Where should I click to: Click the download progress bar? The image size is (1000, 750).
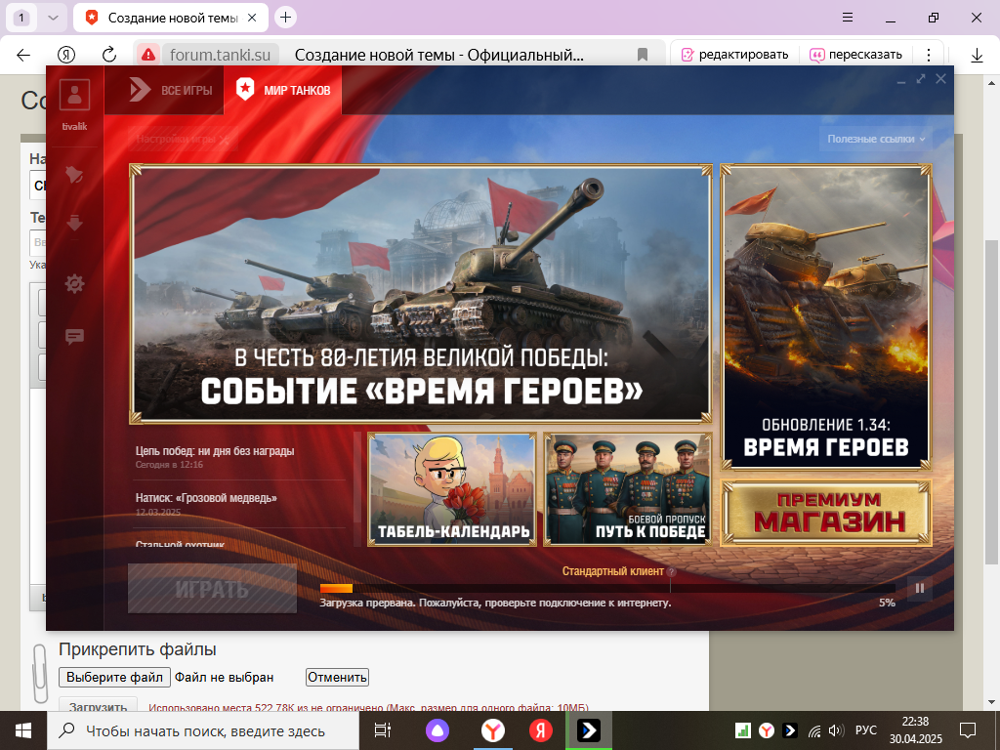click(x=607, y=588)
